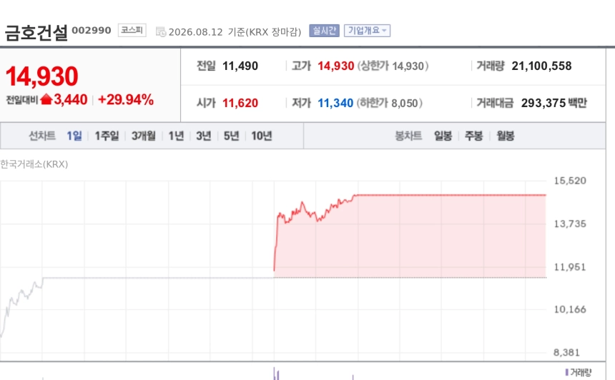
Task: Toggle the 실시간 real-time button
Action: click(x=325, y=31)
